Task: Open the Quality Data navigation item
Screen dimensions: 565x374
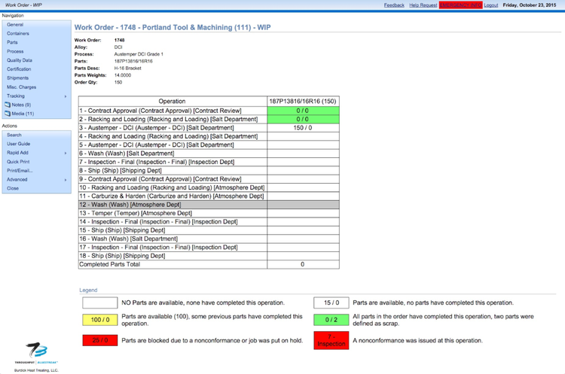Action: [x=20, y=60]
